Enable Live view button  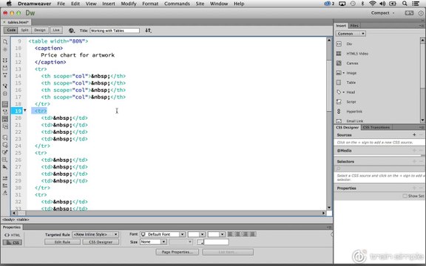tap(56, 30)
